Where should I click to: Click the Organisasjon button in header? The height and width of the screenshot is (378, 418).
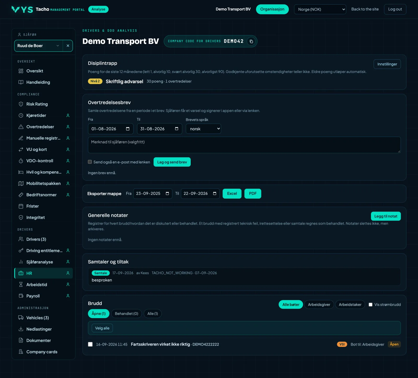click(272, 9)
